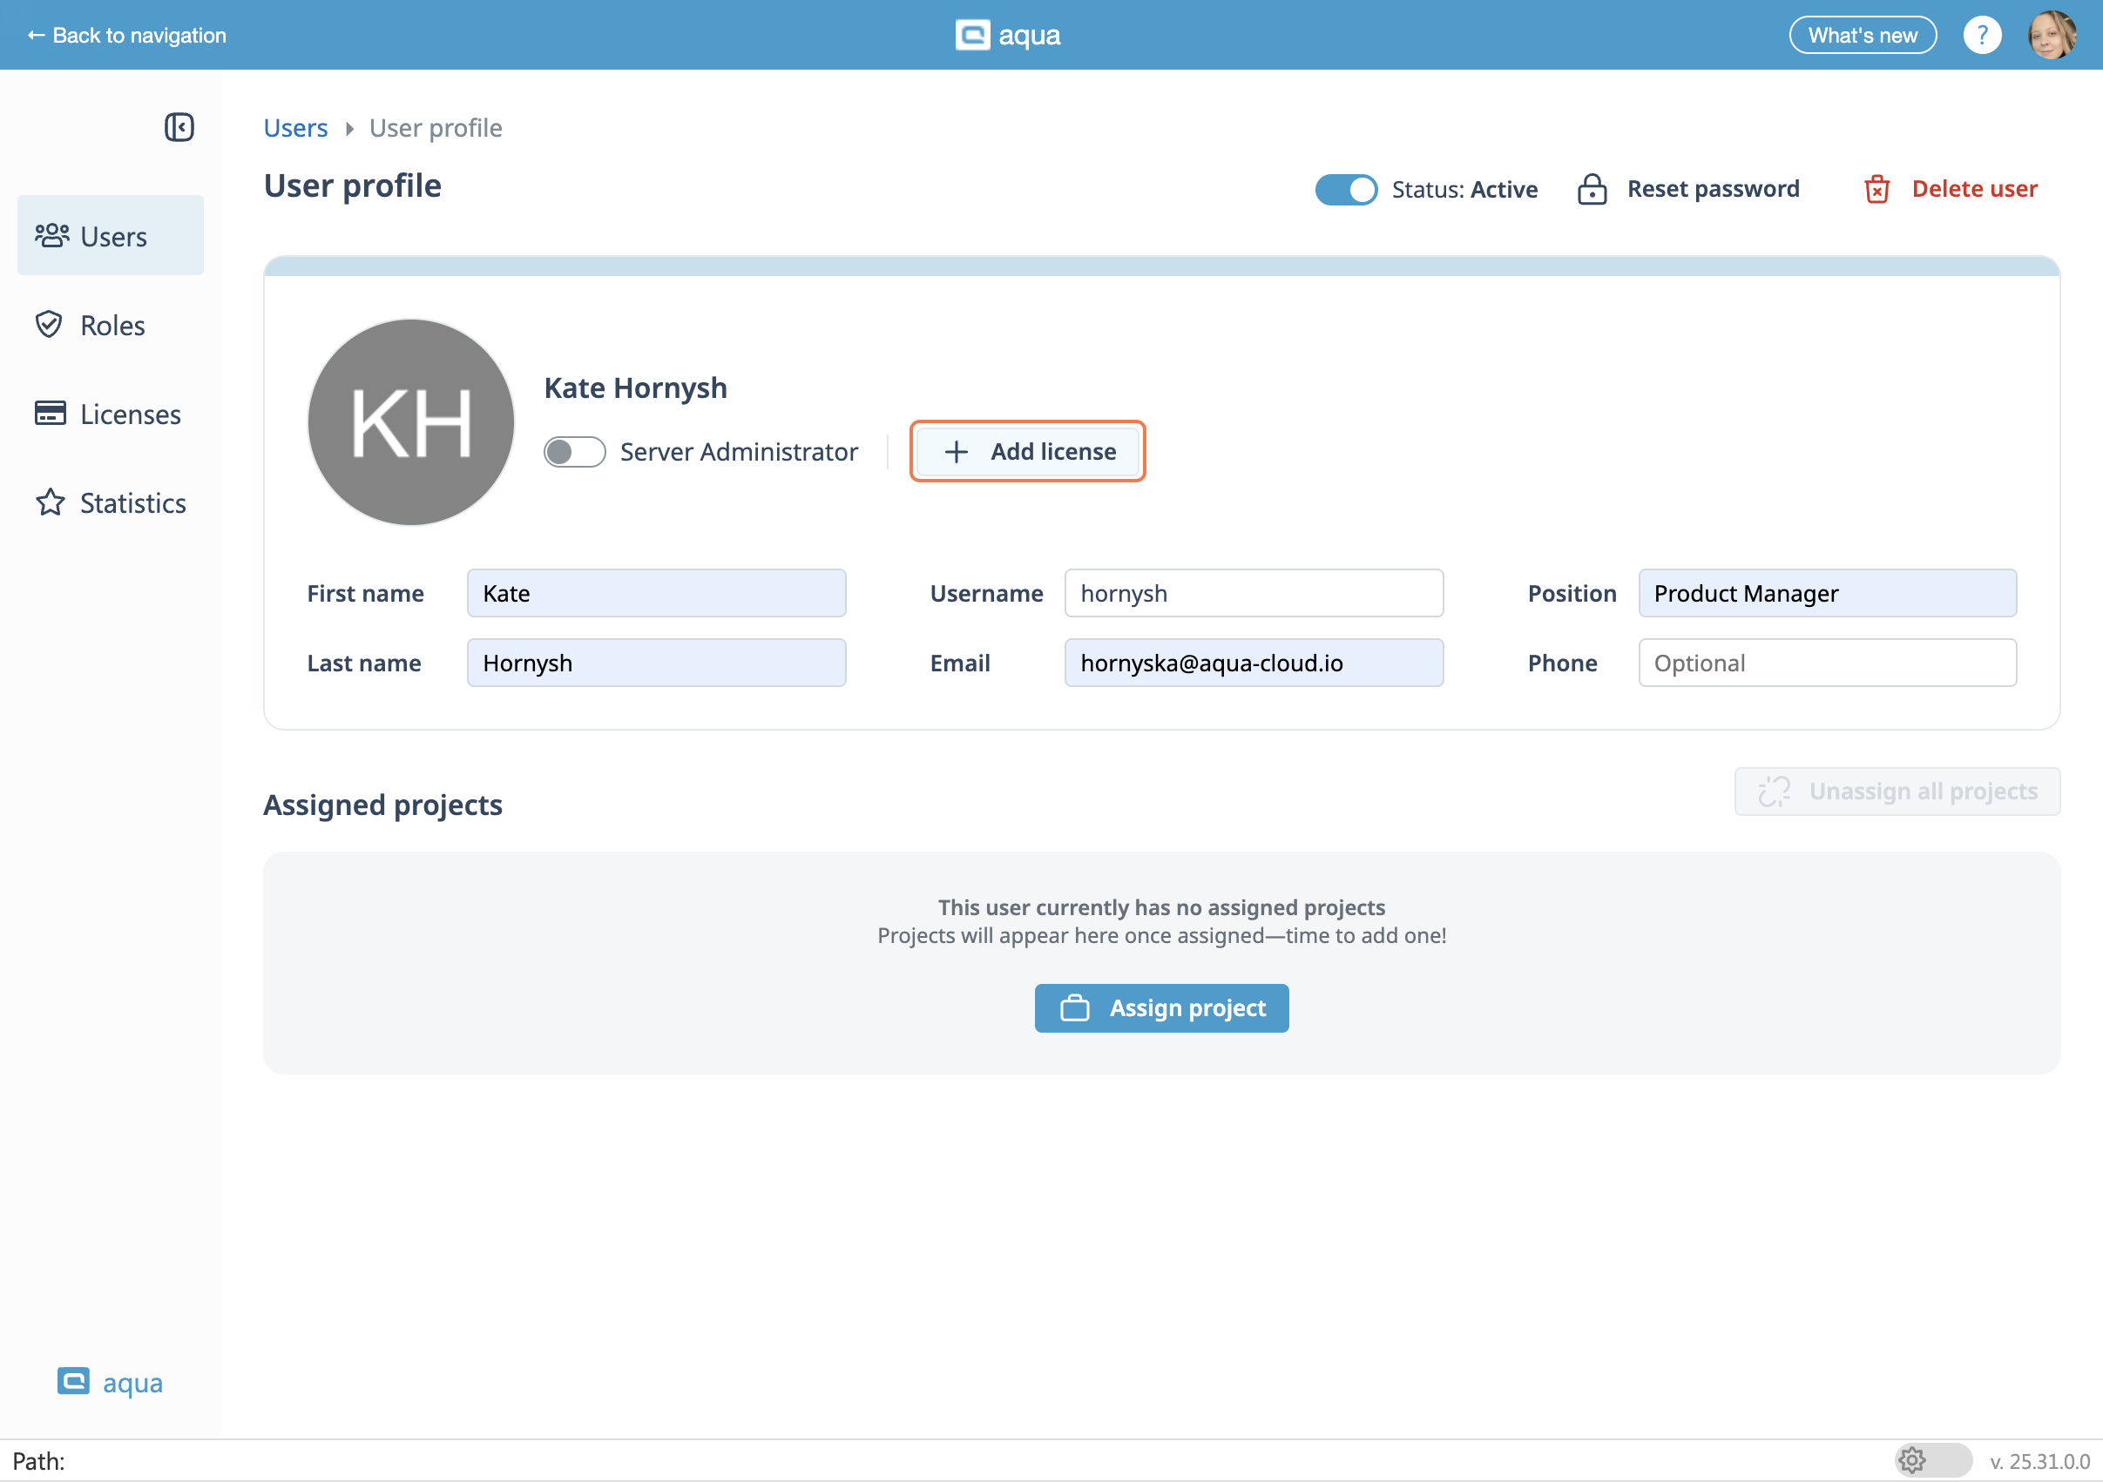Click the Assign project button
This screenshot has width=2103, height=1482.
(x=1161, y=1007)
